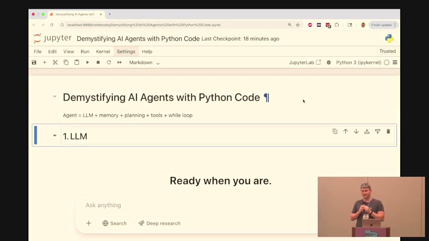Open the hamburger menu in notebook toolbar
429x241 pixels.
(395, 63)
